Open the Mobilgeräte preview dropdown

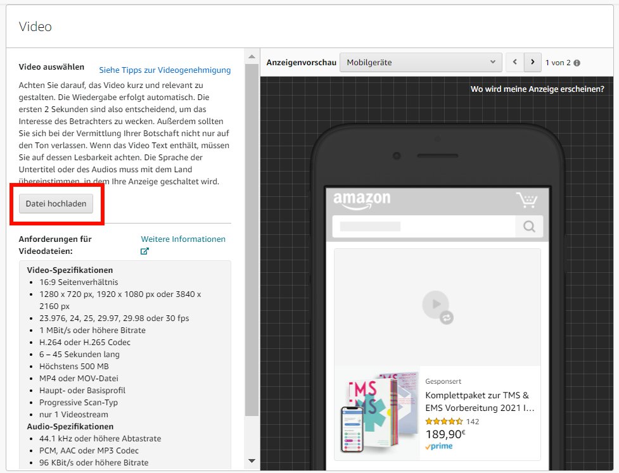(421, 62)
